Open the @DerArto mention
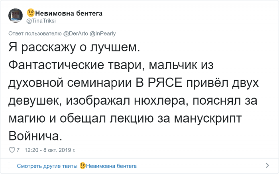The width and height of the screenshot is (279, 174). pos(76,33)
